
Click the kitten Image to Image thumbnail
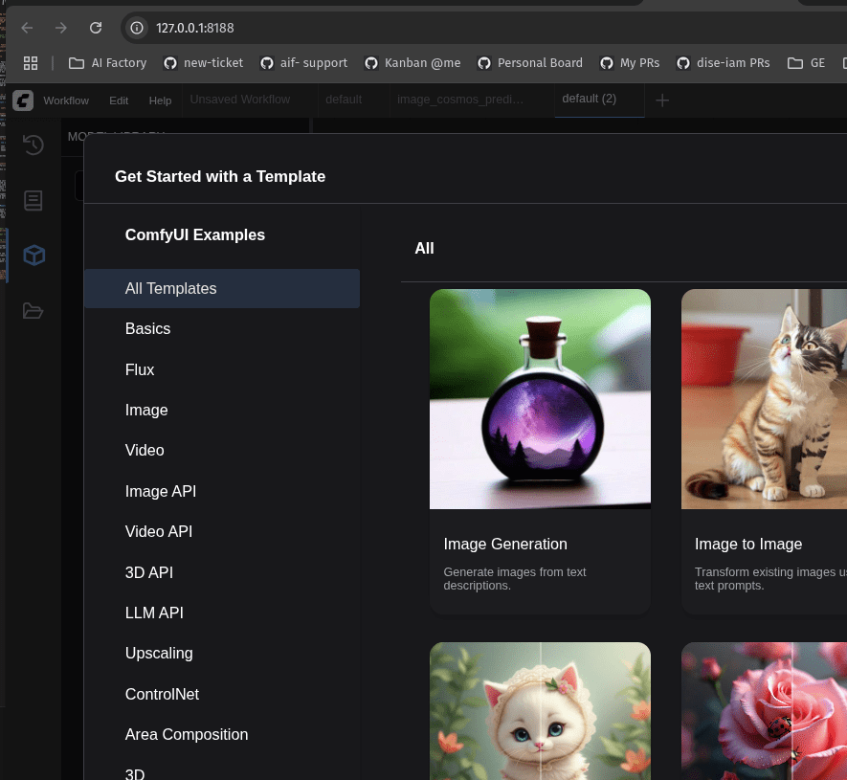(x=763, y=399)
